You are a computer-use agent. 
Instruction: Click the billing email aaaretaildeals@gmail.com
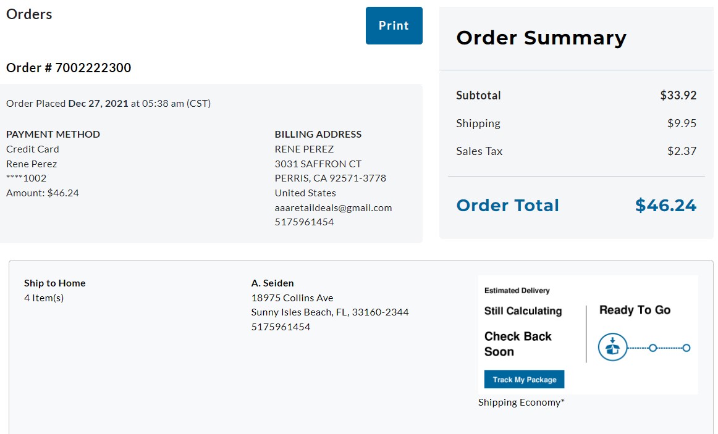coord(333,207)
